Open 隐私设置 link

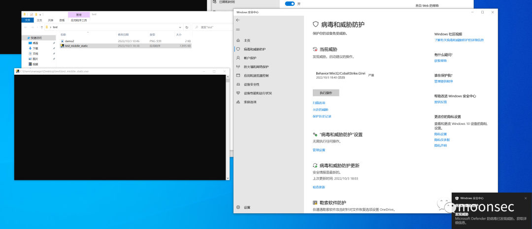(440, 134)
